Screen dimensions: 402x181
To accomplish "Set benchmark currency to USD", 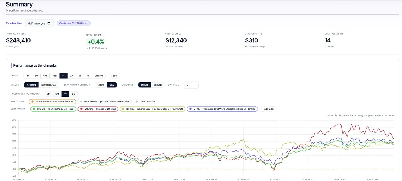I will pyautogui.click(x=112, y=85).
